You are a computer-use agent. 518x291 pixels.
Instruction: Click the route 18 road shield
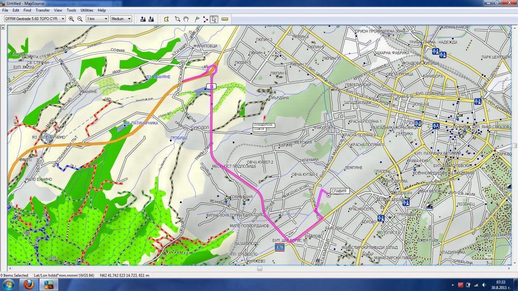coord(211,86)
